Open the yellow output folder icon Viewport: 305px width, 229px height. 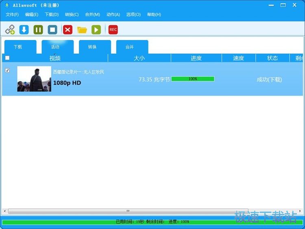tap(82, 29)
